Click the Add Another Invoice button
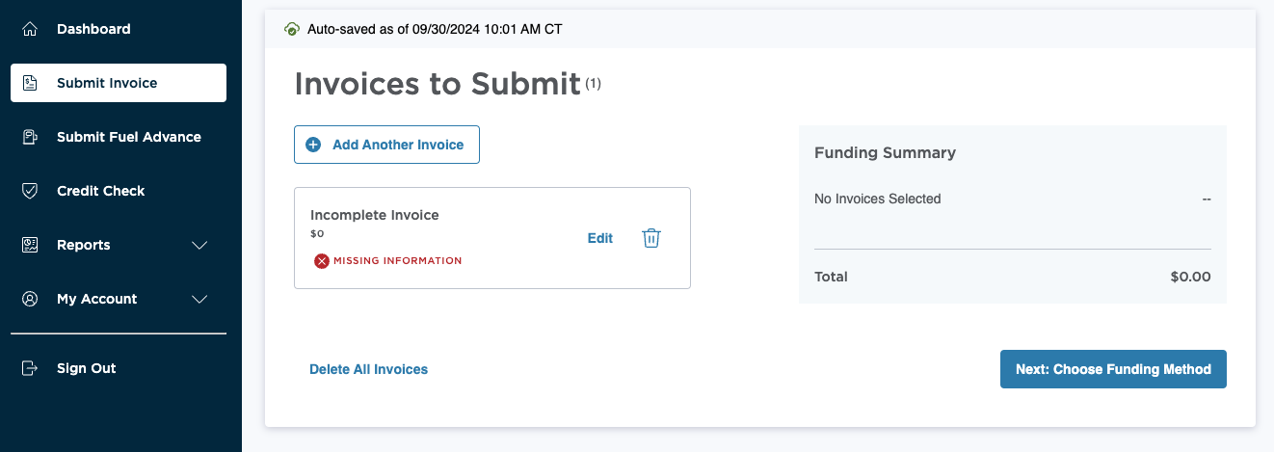1274x452 pixels. (x=386, y=145)
